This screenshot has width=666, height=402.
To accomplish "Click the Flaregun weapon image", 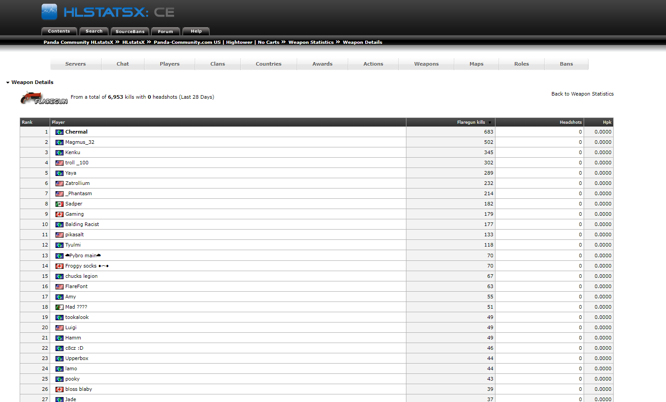I will (43, 98).
